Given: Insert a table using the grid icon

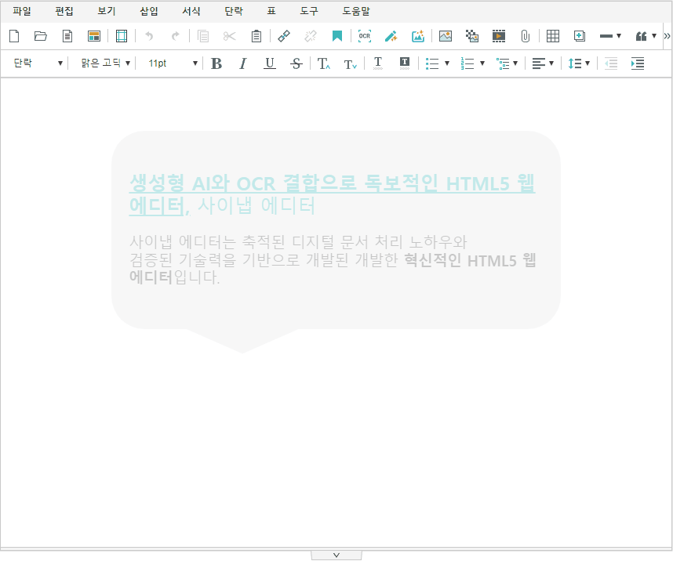Looking at the screenshot, I should pyautogui.click(x=553, y=36).
